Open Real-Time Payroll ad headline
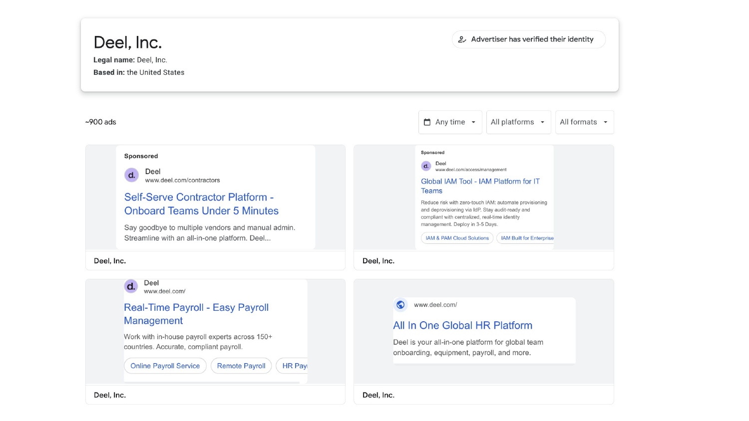Screen dimensions: 749x421 (196, 314)
